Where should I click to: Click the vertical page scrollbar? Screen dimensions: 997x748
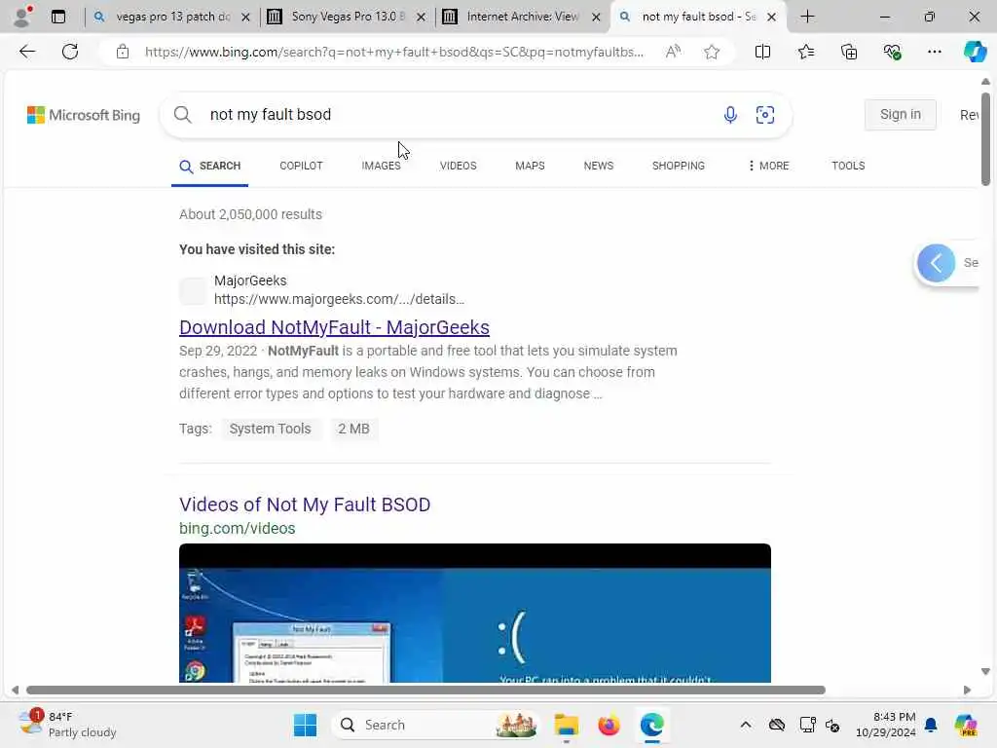[985, 138]
